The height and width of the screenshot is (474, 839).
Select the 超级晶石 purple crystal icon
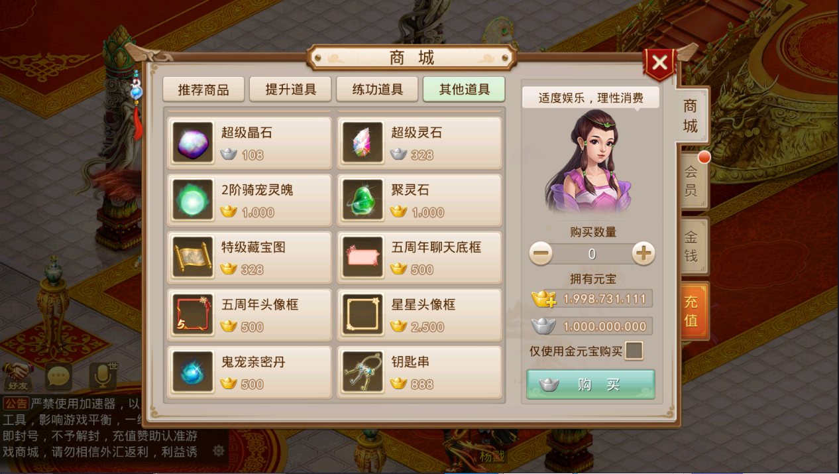pyautogui.click(x=193, y=143)
